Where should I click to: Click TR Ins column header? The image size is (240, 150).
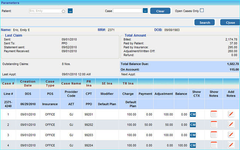[x=128, y=83]
